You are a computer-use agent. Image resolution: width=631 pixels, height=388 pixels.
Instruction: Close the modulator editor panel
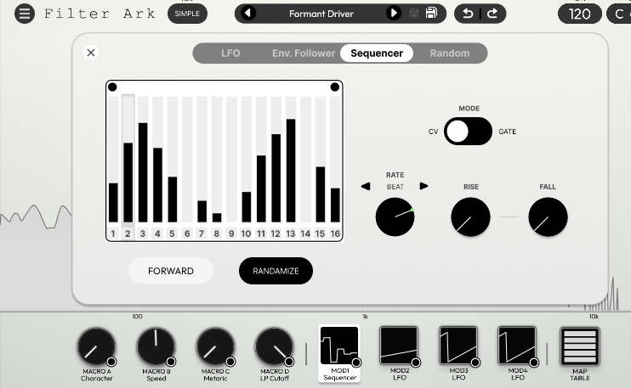(x=91, y=53)
